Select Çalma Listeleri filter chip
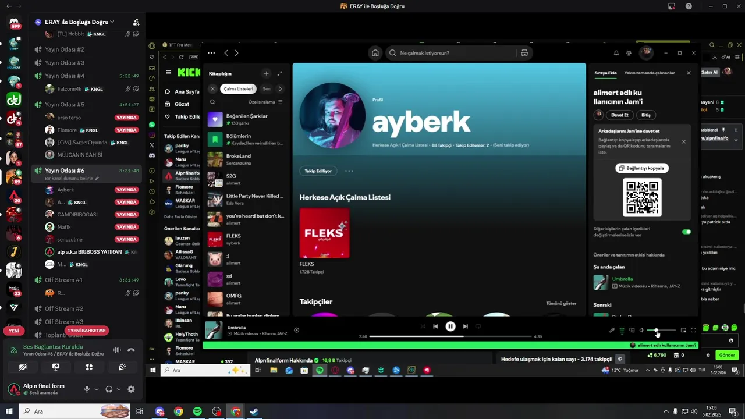Image resolution: width=745 pixels, height=419 pixels. (239, 89)
